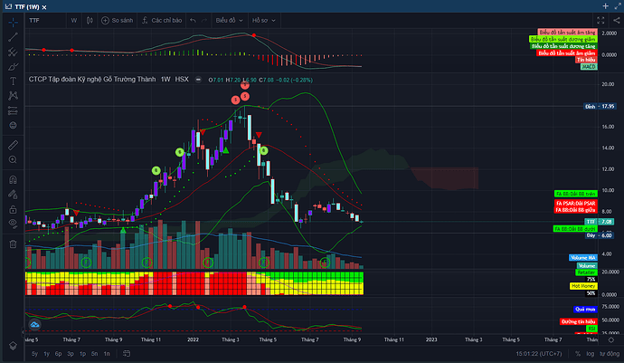Click the Quá mua label

point(585,310)
